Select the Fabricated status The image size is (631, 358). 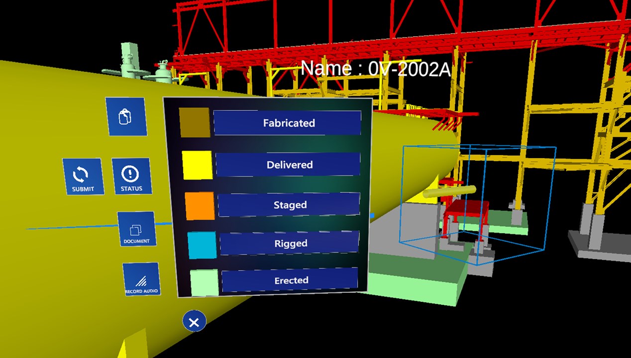(x=288, y=123)
